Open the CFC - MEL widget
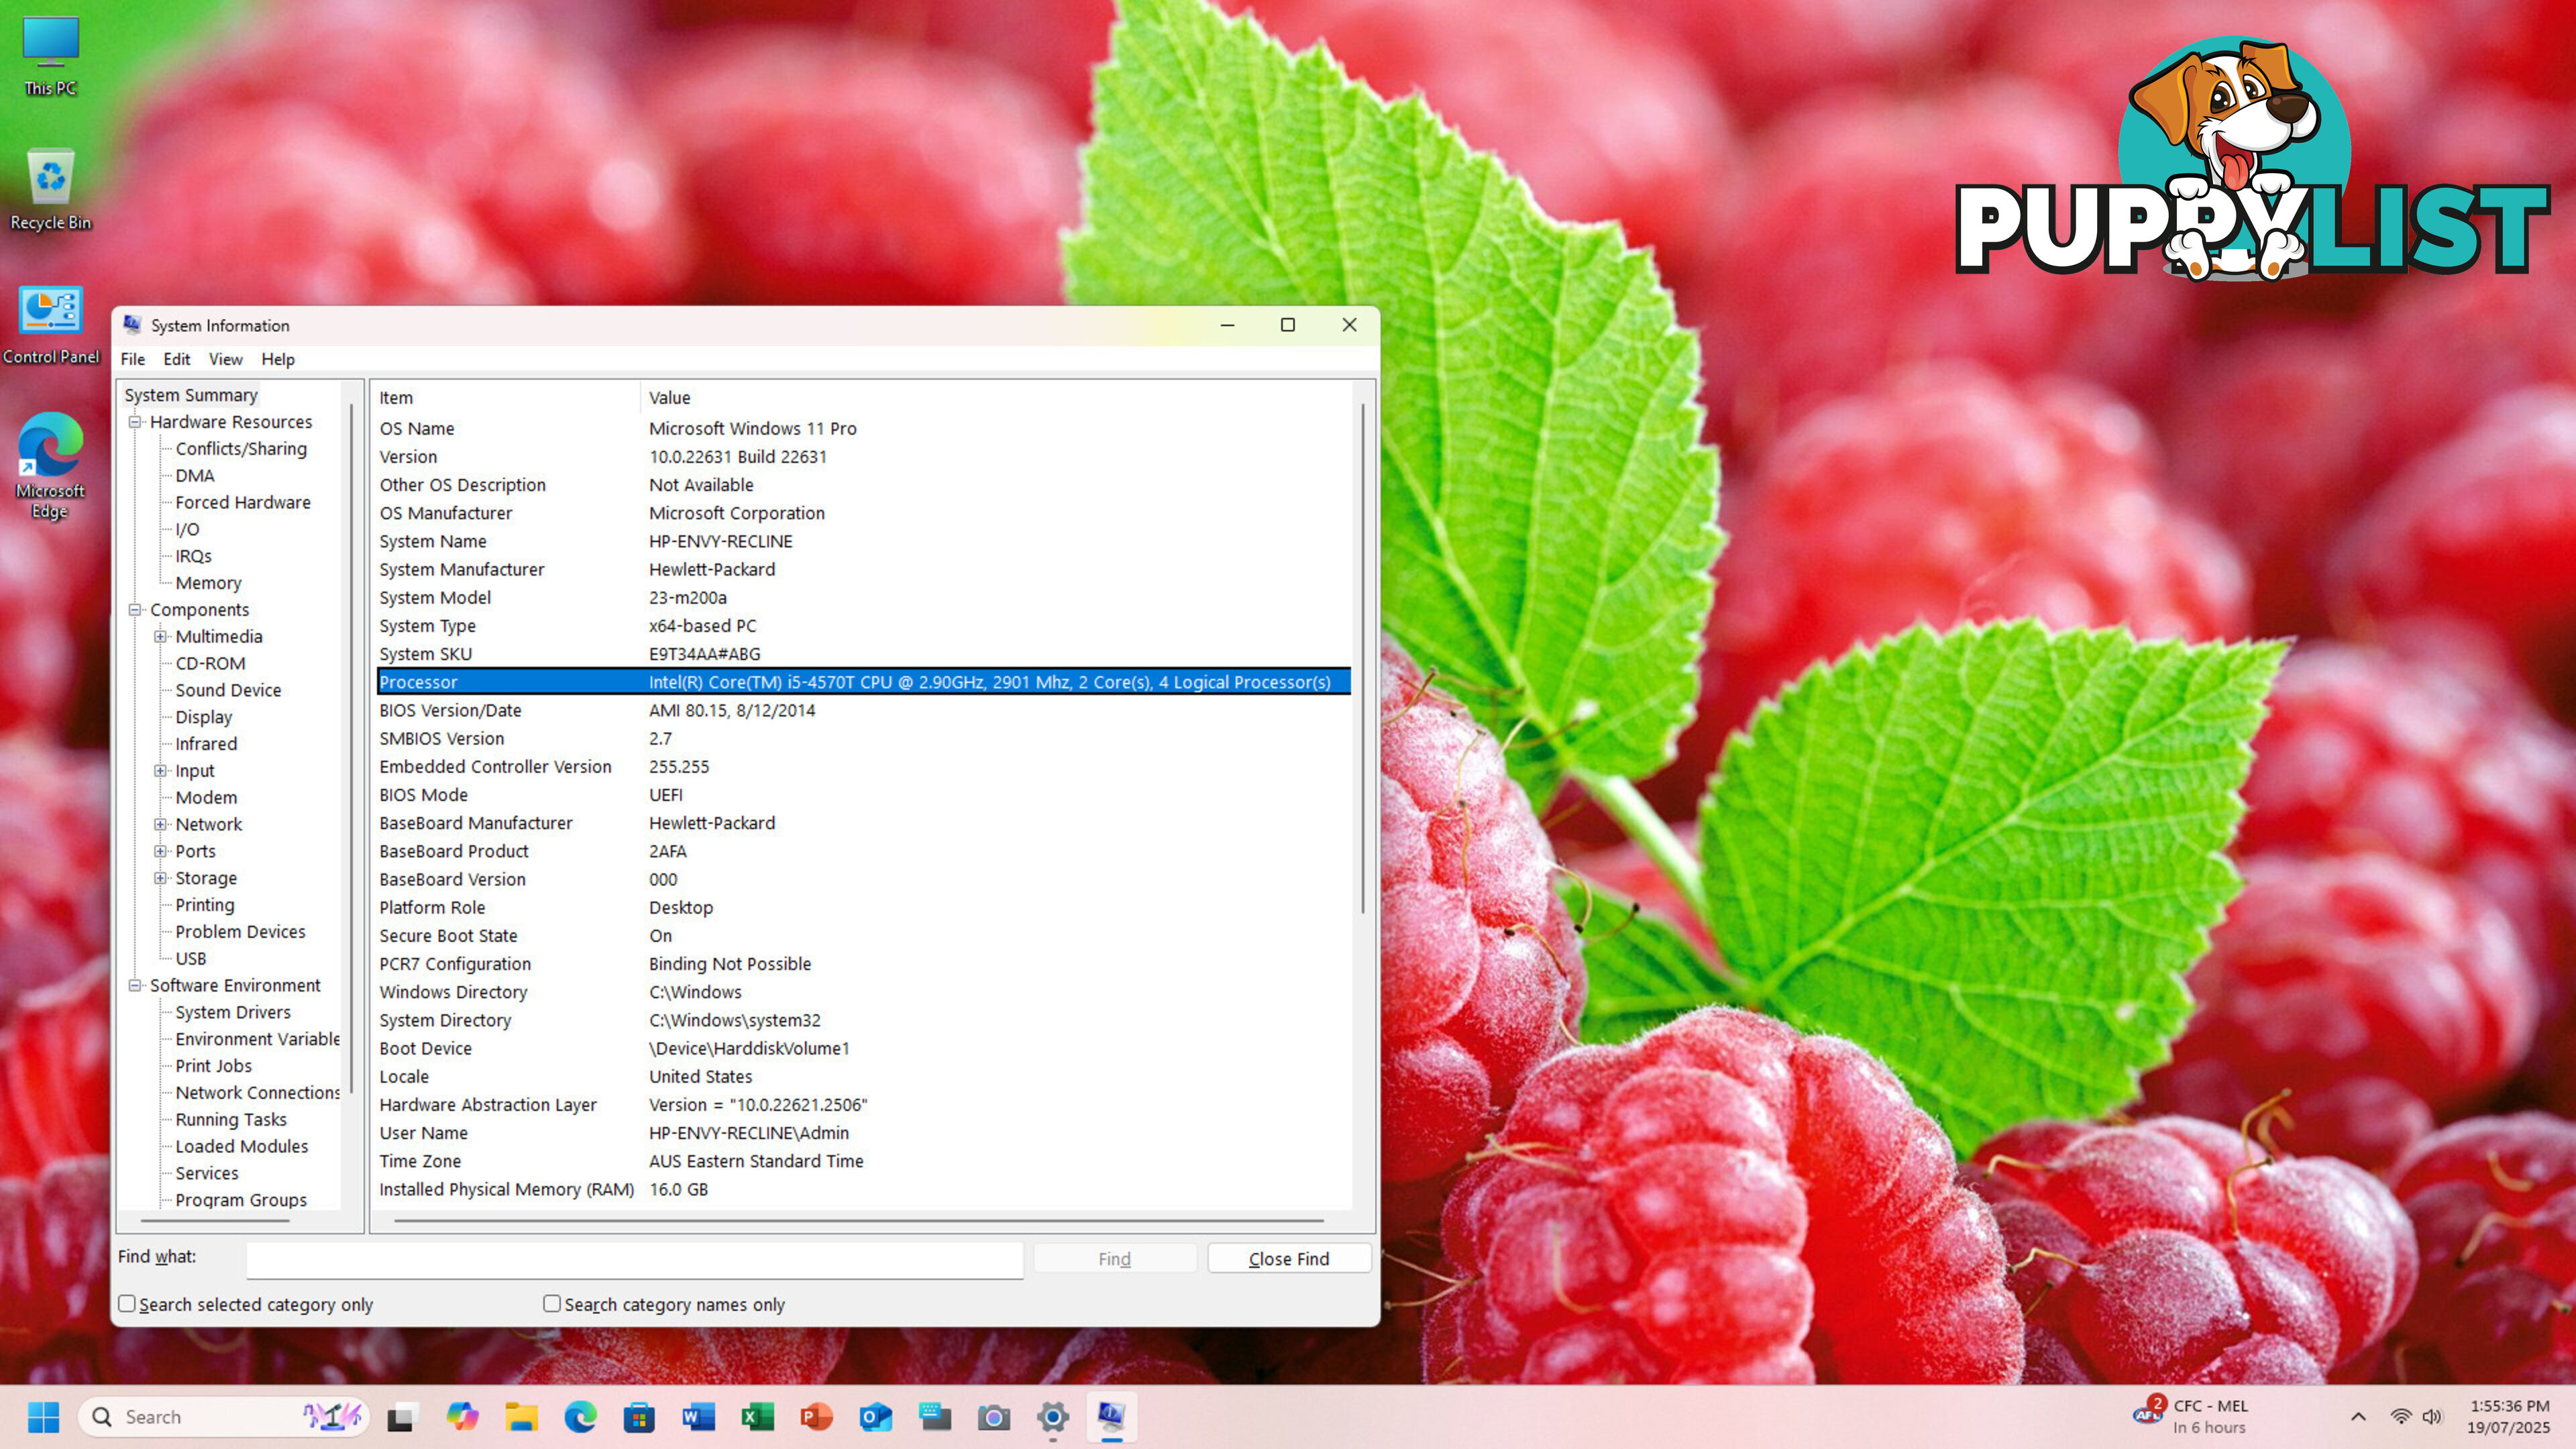 point(2190,1416)
